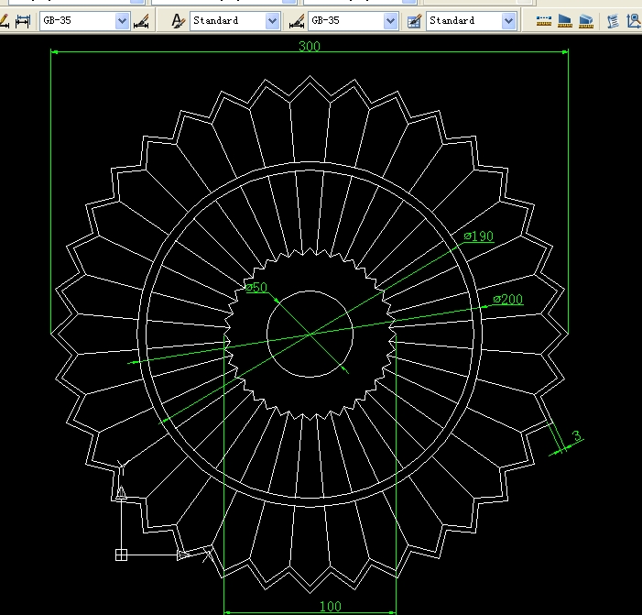This screenshot has width=642, height=615.
Task: Open Dimension Style manager beside first GB-35 box
Action: tap(141, 21)
